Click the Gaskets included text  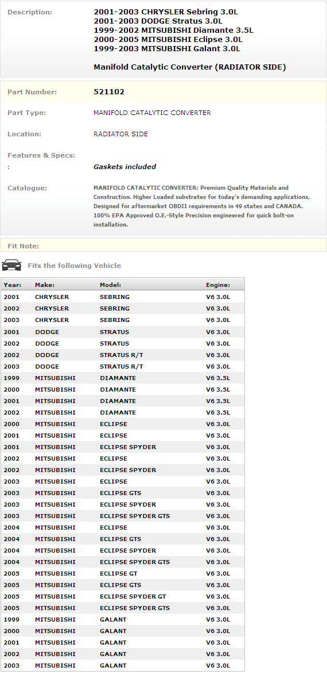tap(124, 167)
